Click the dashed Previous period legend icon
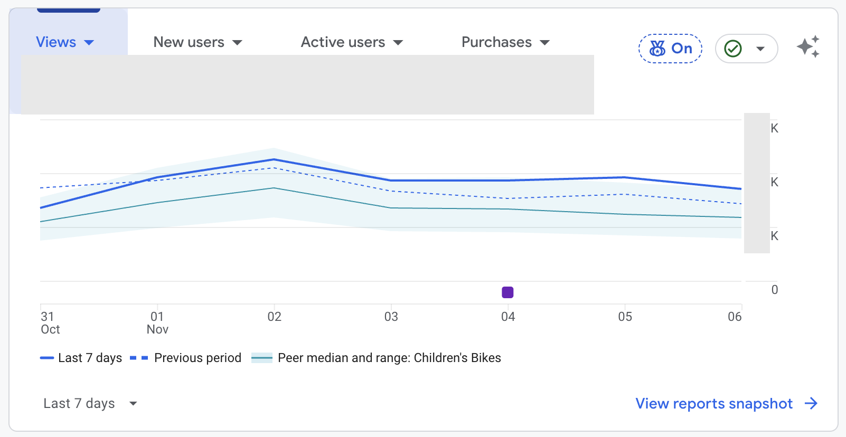 coord(139,358)
